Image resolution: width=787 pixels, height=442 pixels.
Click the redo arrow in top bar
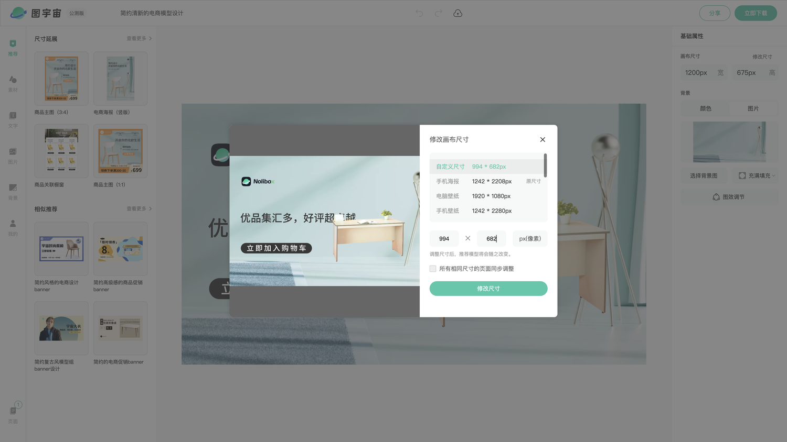[438, 13]
